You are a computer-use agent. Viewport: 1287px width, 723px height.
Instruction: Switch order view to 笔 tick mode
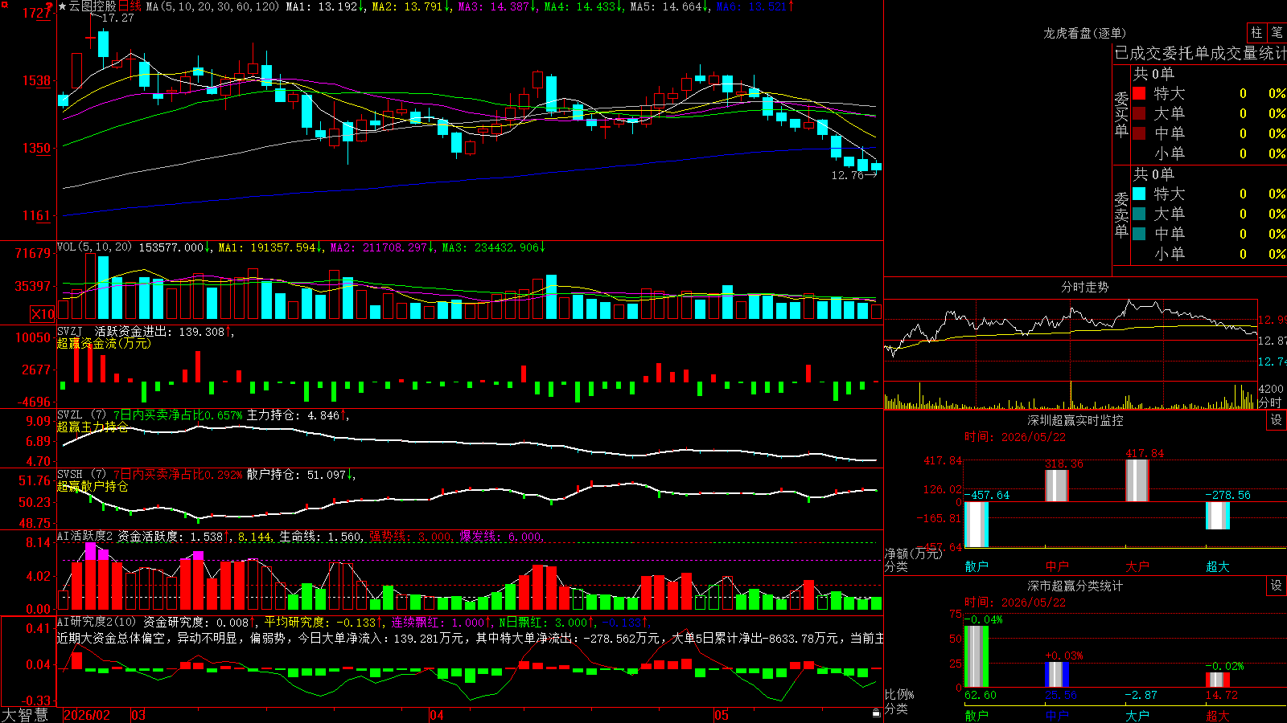(1277, 33)
